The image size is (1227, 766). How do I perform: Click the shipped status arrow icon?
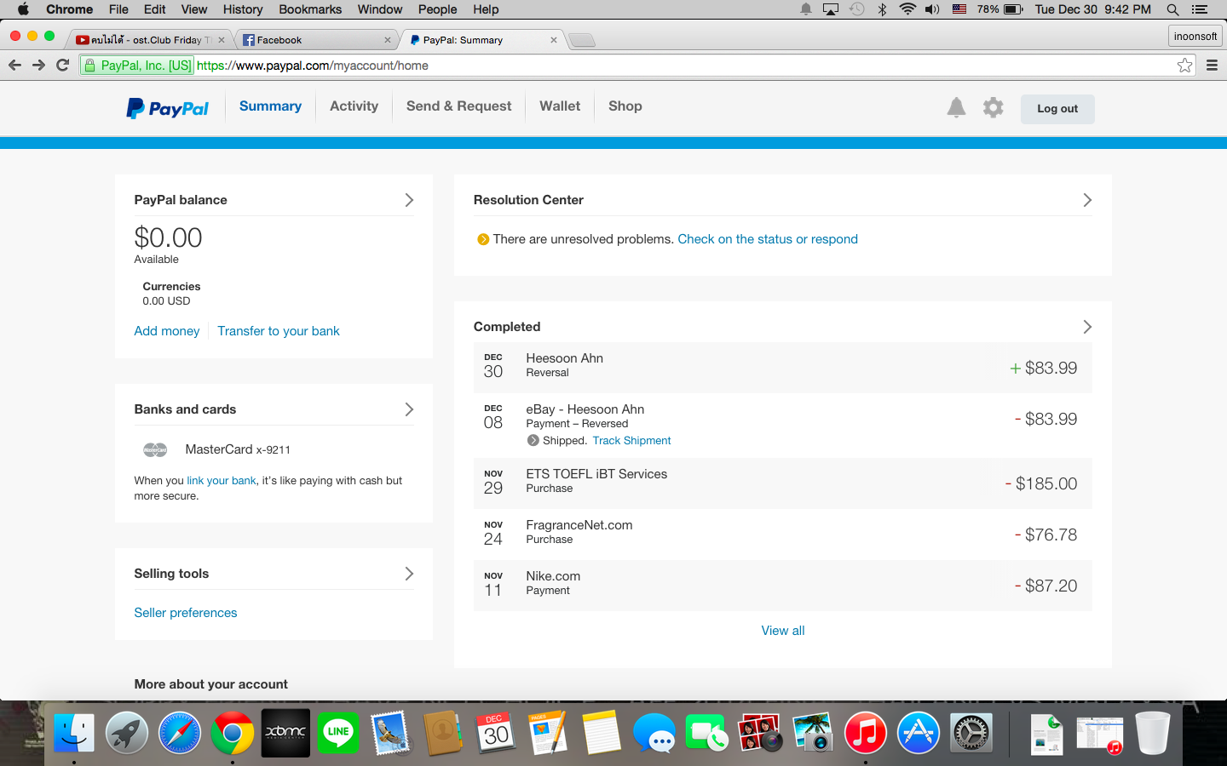point(533,440)
